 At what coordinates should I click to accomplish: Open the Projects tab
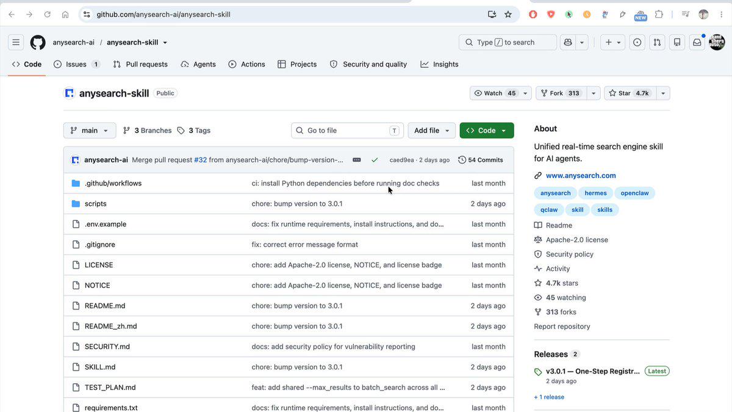297,64
